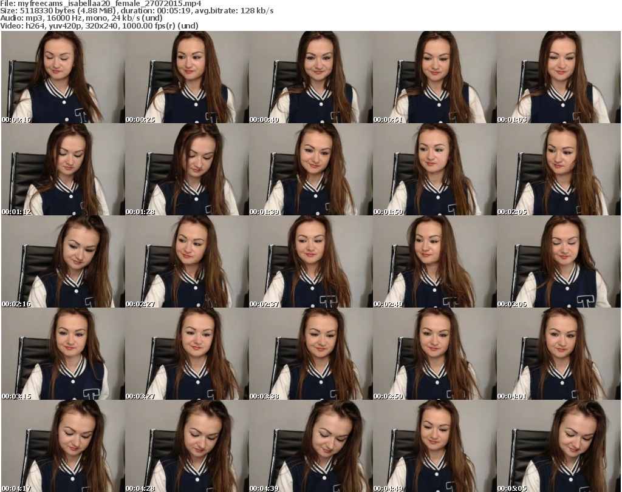
Task: Open the 00:01:12 frame
Action: [63, 169]
